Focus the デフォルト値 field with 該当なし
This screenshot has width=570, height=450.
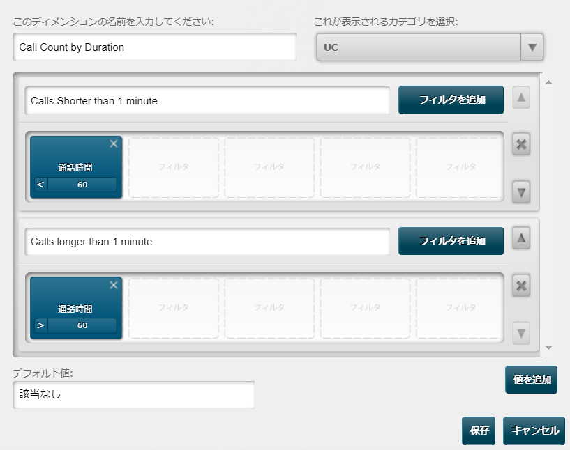[133, 394]
